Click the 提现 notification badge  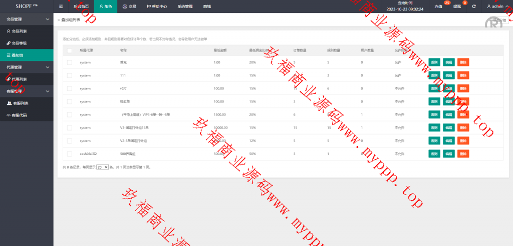465,3
